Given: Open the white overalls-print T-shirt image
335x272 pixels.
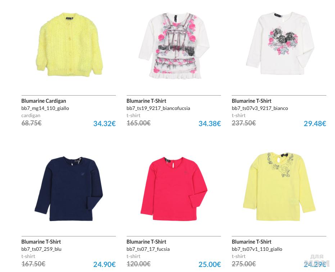Looking at the screenshot, I should pyautogui.click(x=174, y=46).
